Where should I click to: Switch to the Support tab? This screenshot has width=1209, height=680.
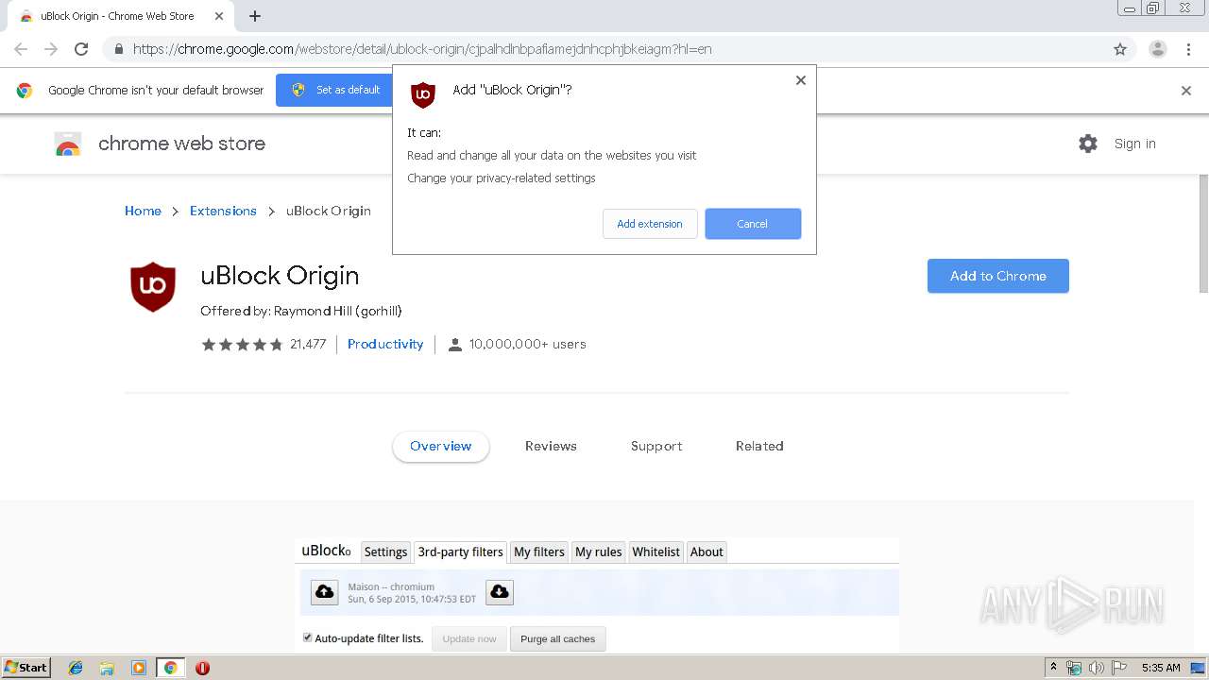click(656, 446)
